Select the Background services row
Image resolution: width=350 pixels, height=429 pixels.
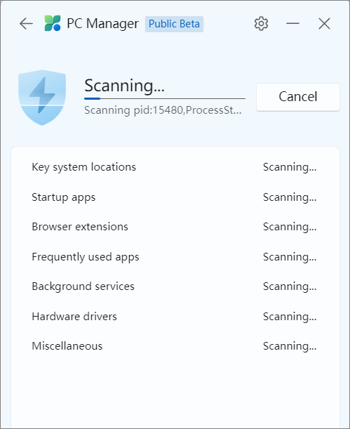point(175,286)
